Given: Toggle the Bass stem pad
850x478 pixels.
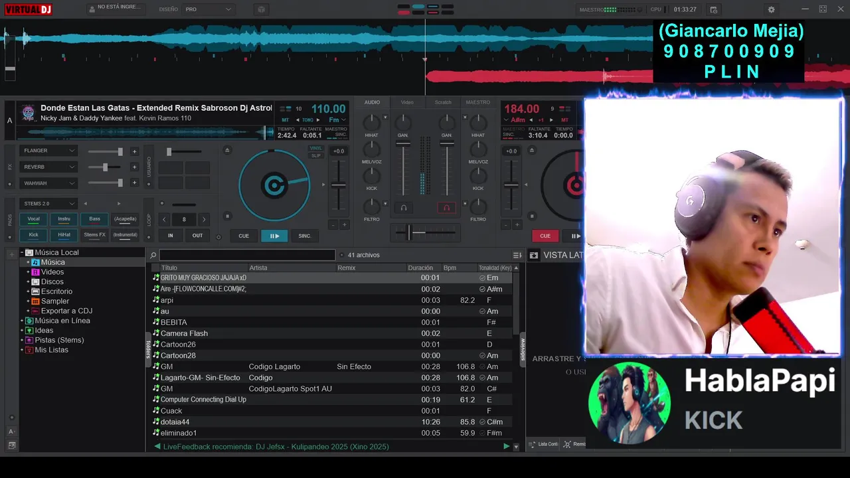Looking at the screenshot, I should coord(95,219).
